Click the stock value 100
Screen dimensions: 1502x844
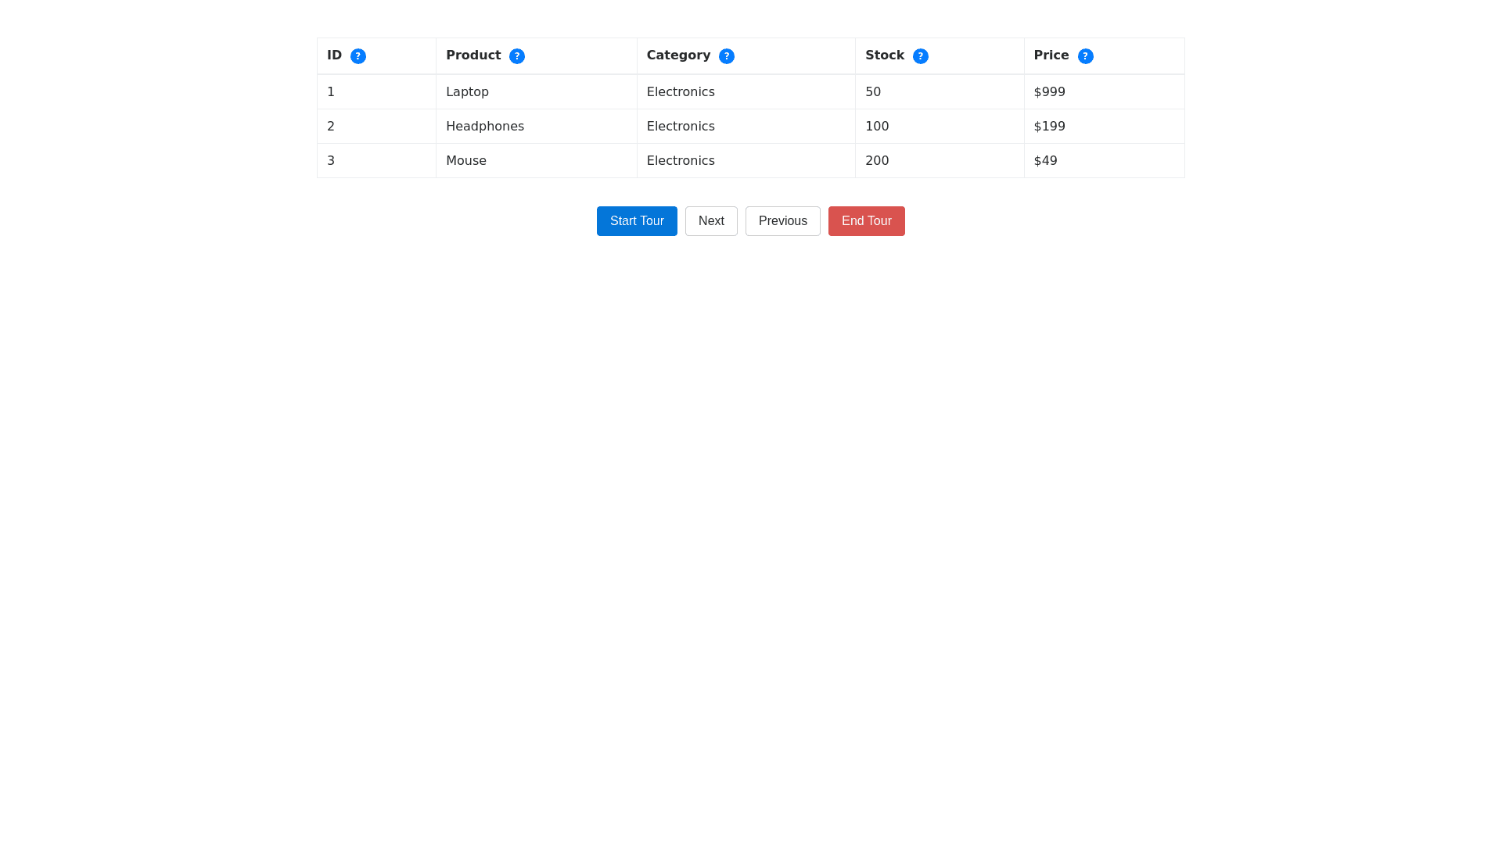pyautogui.click(x=876, y=127)
